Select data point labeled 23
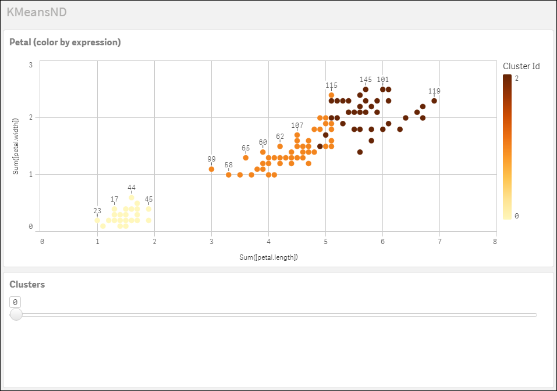The height and width of the screenshot is (391, 557). pyautogui.click(x=97, y=221)
